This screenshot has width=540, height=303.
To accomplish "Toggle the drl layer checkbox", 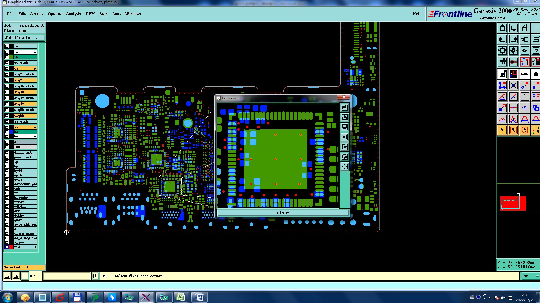I will pyautogui.click(x=7, y=142).
